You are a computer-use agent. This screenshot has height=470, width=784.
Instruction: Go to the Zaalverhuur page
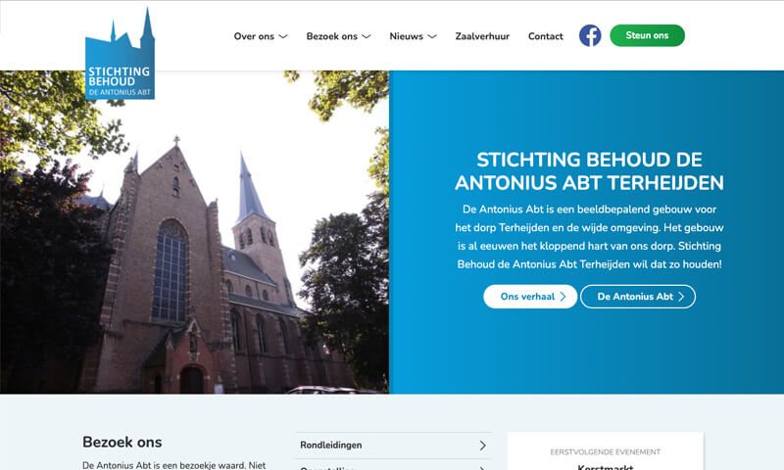click(482, 36)
